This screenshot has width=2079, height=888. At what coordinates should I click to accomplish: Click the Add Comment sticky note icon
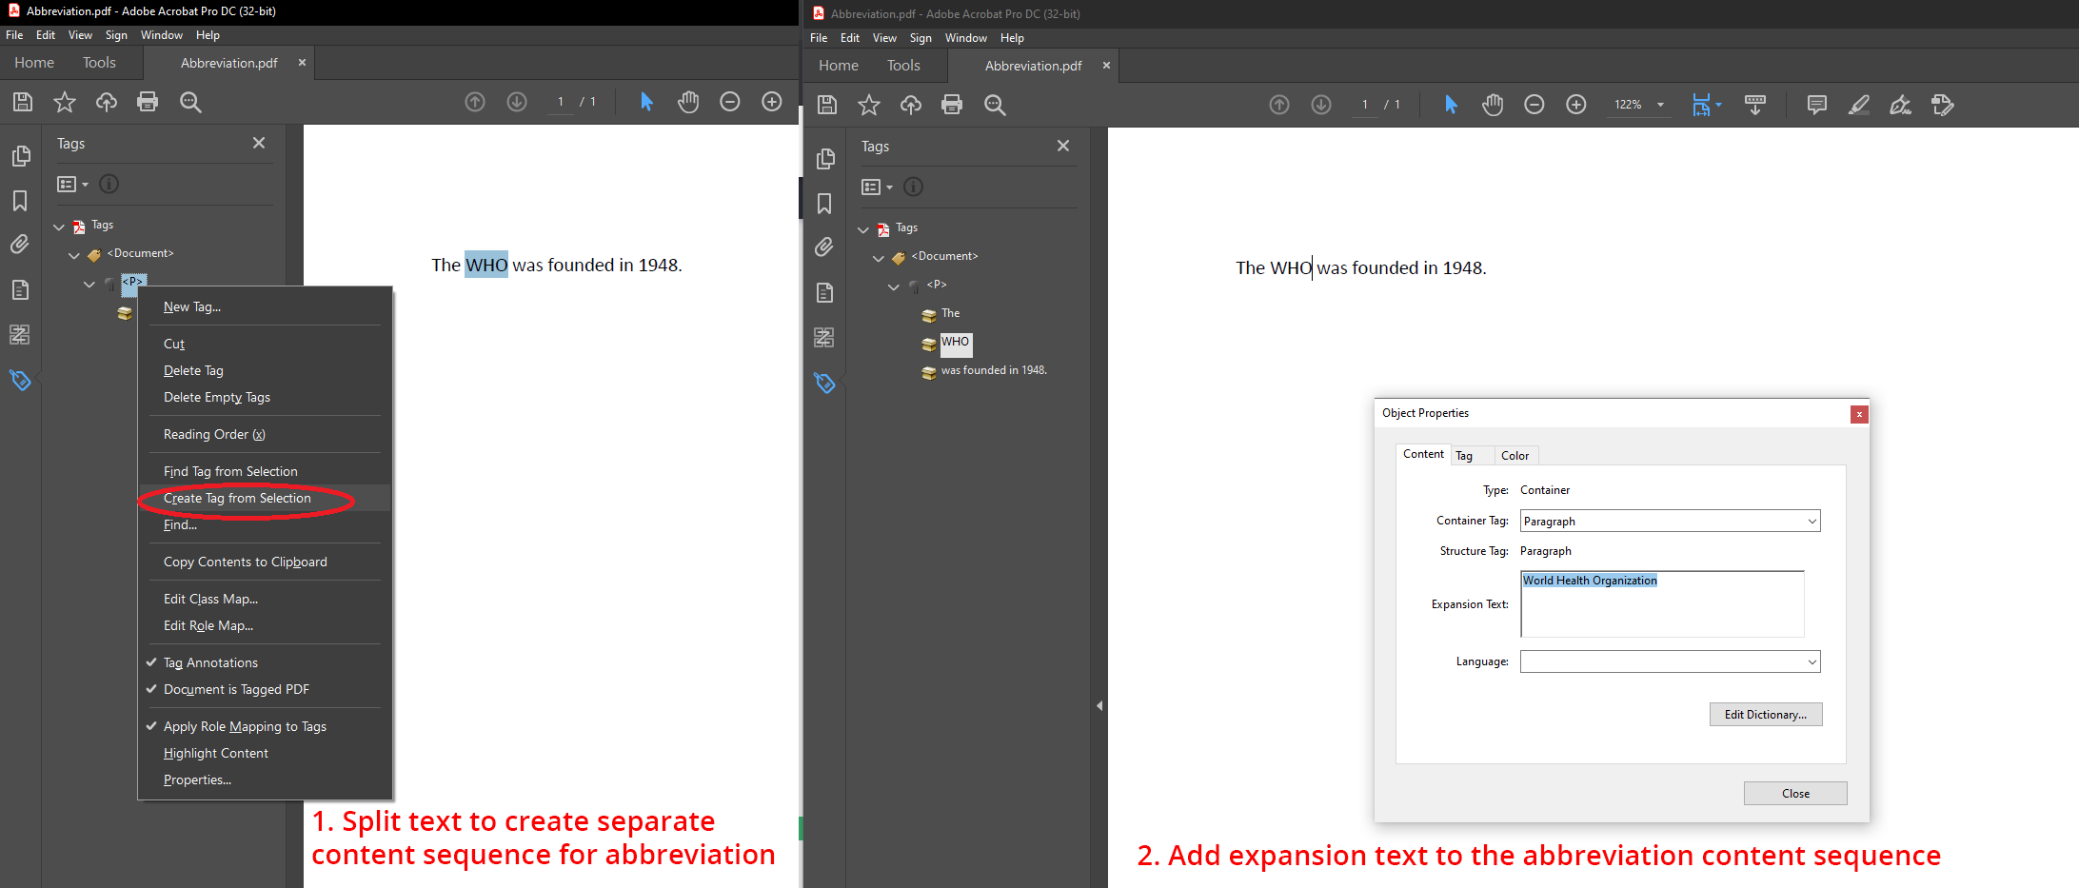tap(1816, 105)
